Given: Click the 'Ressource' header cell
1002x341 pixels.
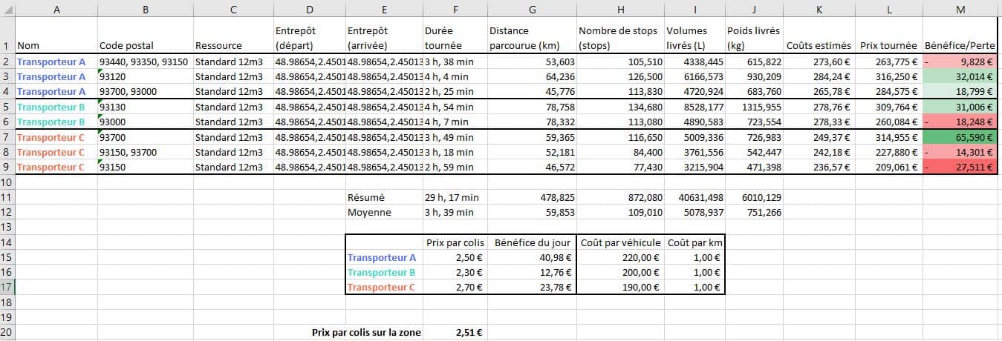Looking at the screenshot, I should 233,36.
